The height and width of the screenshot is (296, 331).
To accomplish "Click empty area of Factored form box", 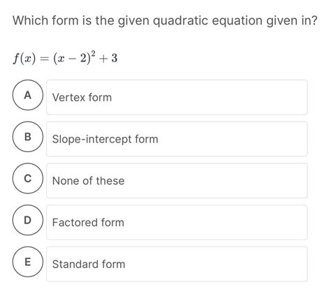I will 216,222.
